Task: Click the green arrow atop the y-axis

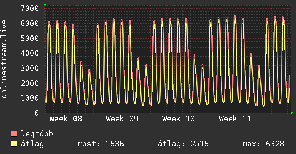Action: click(x=45, y=4)
